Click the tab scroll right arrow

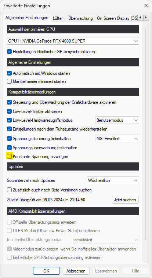[146, 18]
